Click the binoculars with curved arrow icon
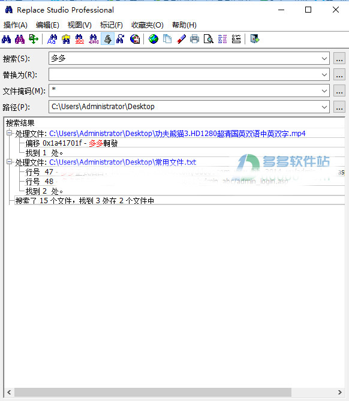The width and height of the screenshot is (349, 401). click(121, 39)
